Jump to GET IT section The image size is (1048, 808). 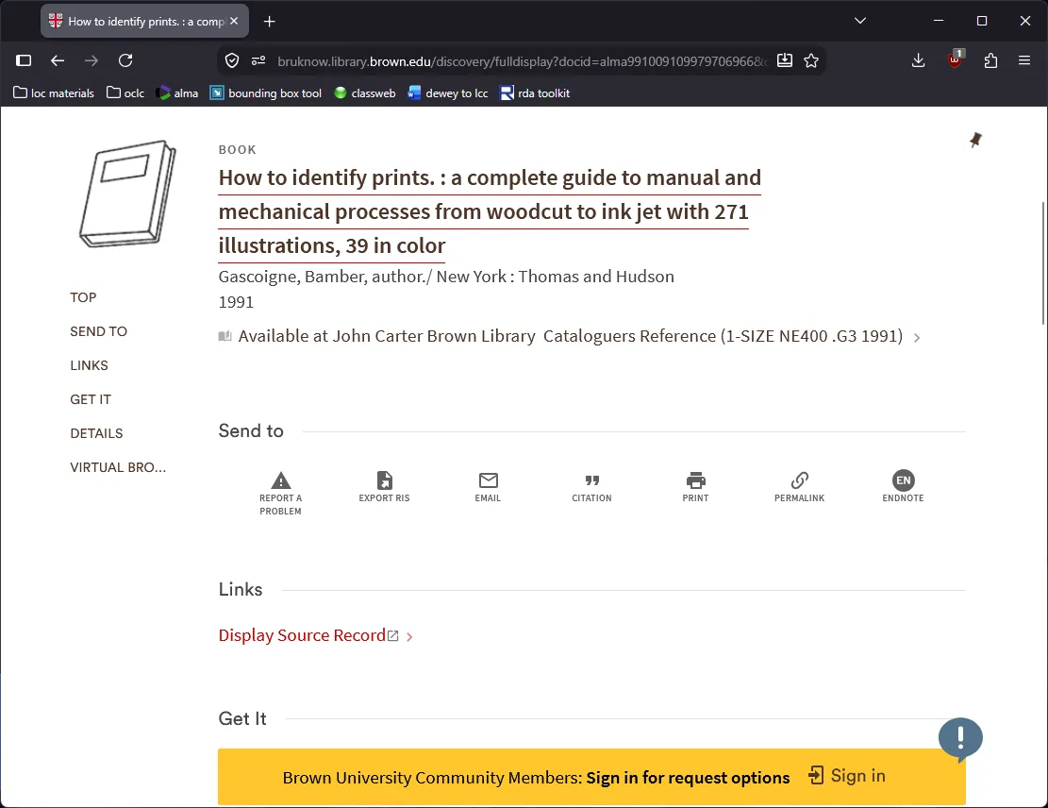91,400
